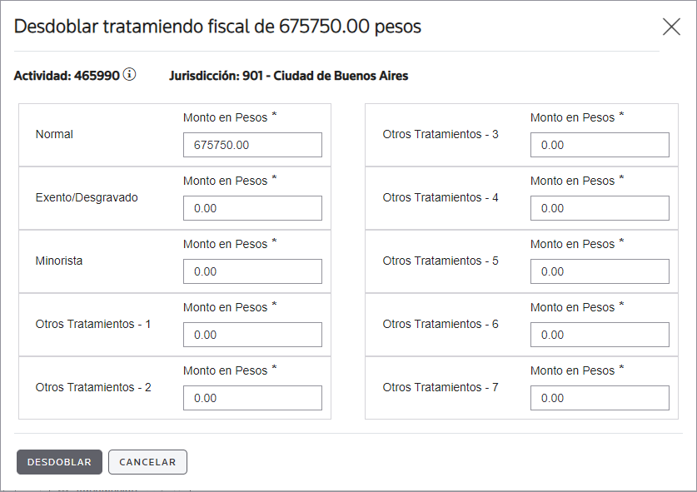Image resolution: width=697 pixels, height=492 pixels.
Task: Select the Otros Tratamientos - 4 amount input
Action: 600,208
